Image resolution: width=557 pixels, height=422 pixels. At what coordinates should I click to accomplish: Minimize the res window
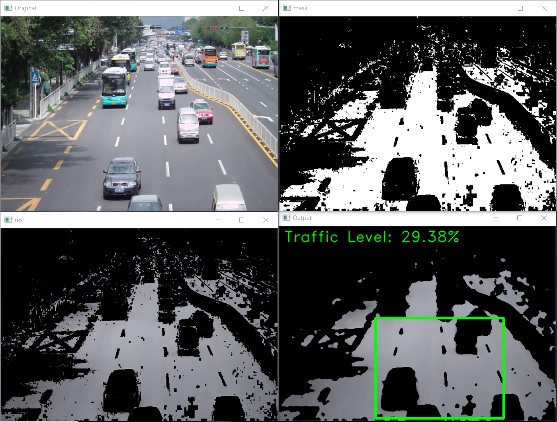point(218,220)
